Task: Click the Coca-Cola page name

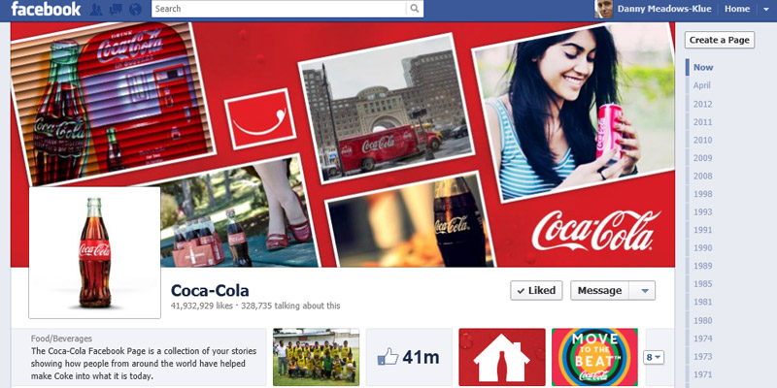Action: pyautogui.click(x=210, y=291)
